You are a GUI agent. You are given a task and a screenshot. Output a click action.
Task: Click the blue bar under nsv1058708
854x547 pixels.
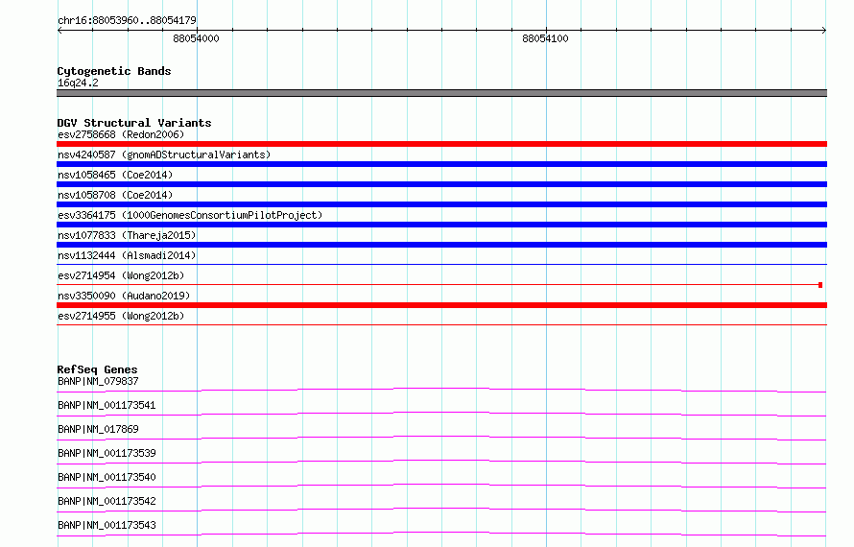pos(441,204)
